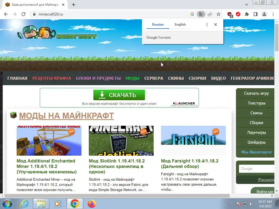Open МОДЫ menu item
The width and height of the screenshot is (279, 209).
pos(133,78)
